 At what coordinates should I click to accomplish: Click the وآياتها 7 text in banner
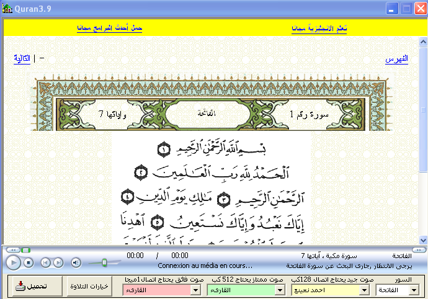click(x=112, y=114)
